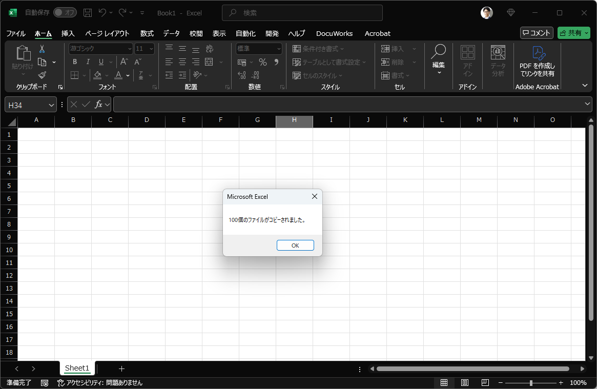597x389 pixels.
Task: Add a new sheet with plus button
Action: (121, 368)
